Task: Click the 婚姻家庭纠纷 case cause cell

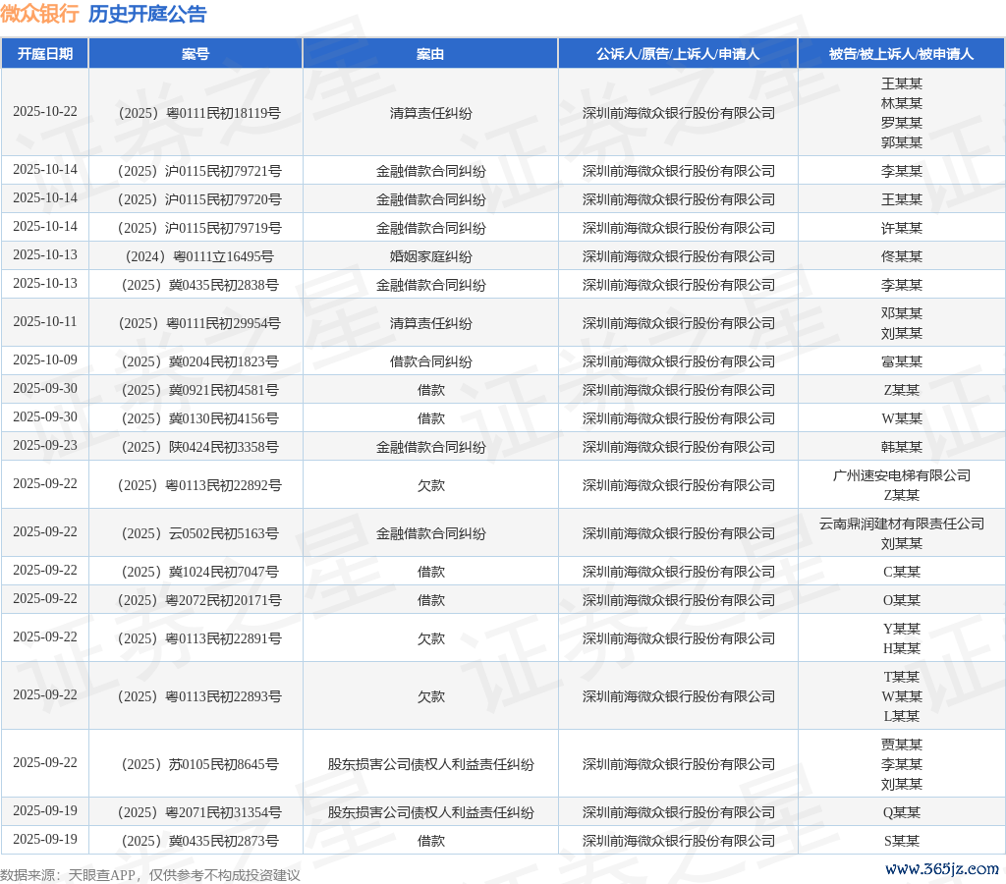Action: [430, 256]
